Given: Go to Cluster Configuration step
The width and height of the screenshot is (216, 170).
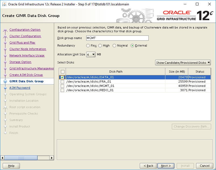Looking at the screenshot, I should (25, 36).
